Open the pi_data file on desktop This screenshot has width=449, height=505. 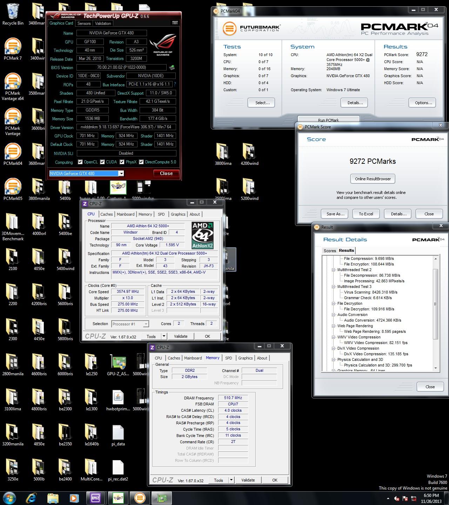coord(118,435)
